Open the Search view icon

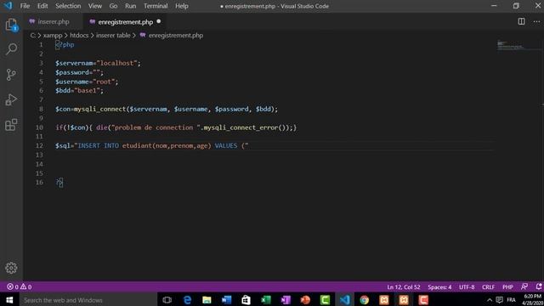pyautogui.click(x=11, y=49)
